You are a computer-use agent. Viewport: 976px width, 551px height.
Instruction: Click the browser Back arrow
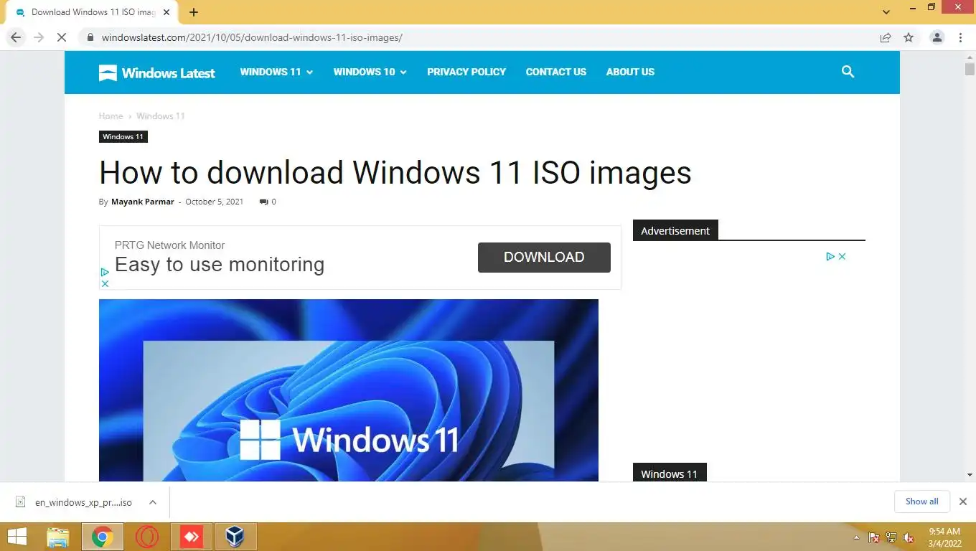coord(16,37)
